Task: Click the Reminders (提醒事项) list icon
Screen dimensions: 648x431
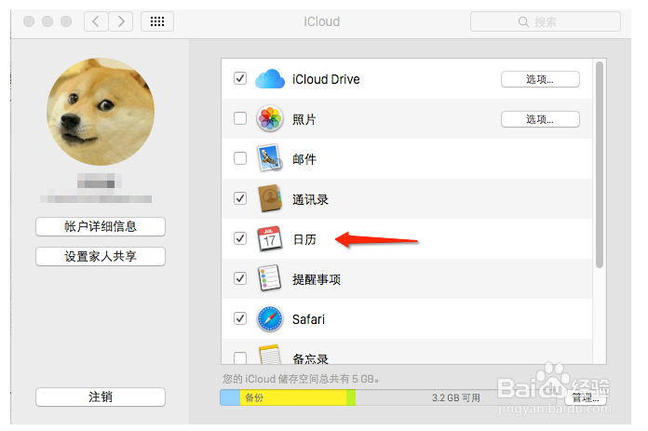Action: click(x=269, y=278)
